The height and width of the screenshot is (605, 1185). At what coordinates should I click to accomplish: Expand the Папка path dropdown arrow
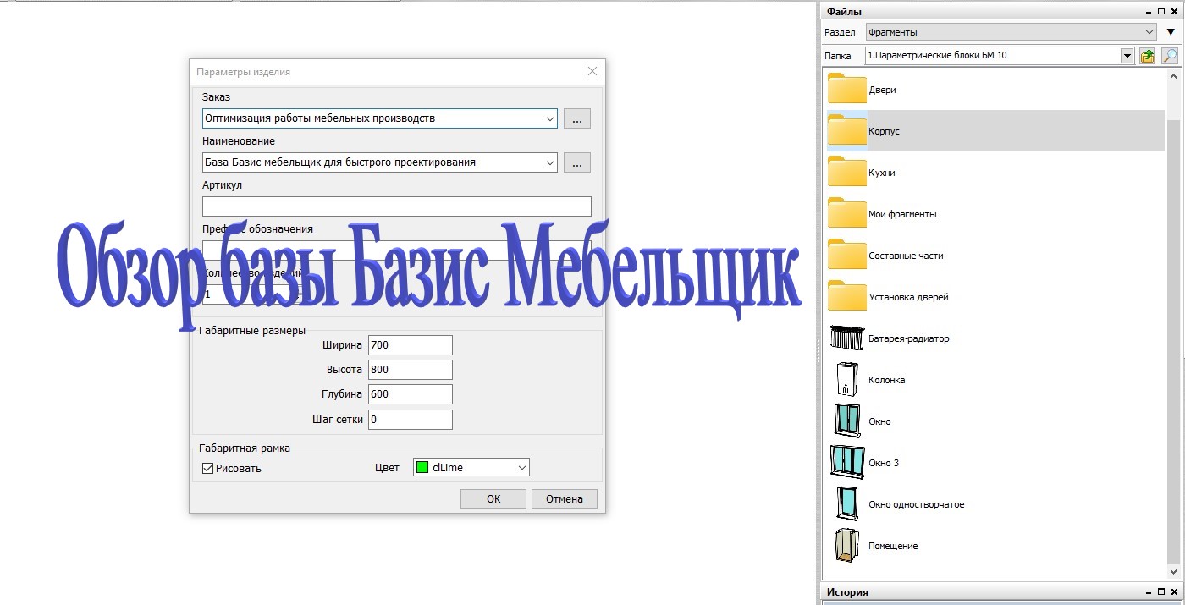[1127, 56]
